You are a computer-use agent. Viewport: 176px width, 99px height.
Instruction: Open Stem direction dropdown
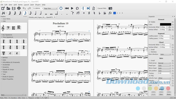pyautogui.click(x=166, y=54)
